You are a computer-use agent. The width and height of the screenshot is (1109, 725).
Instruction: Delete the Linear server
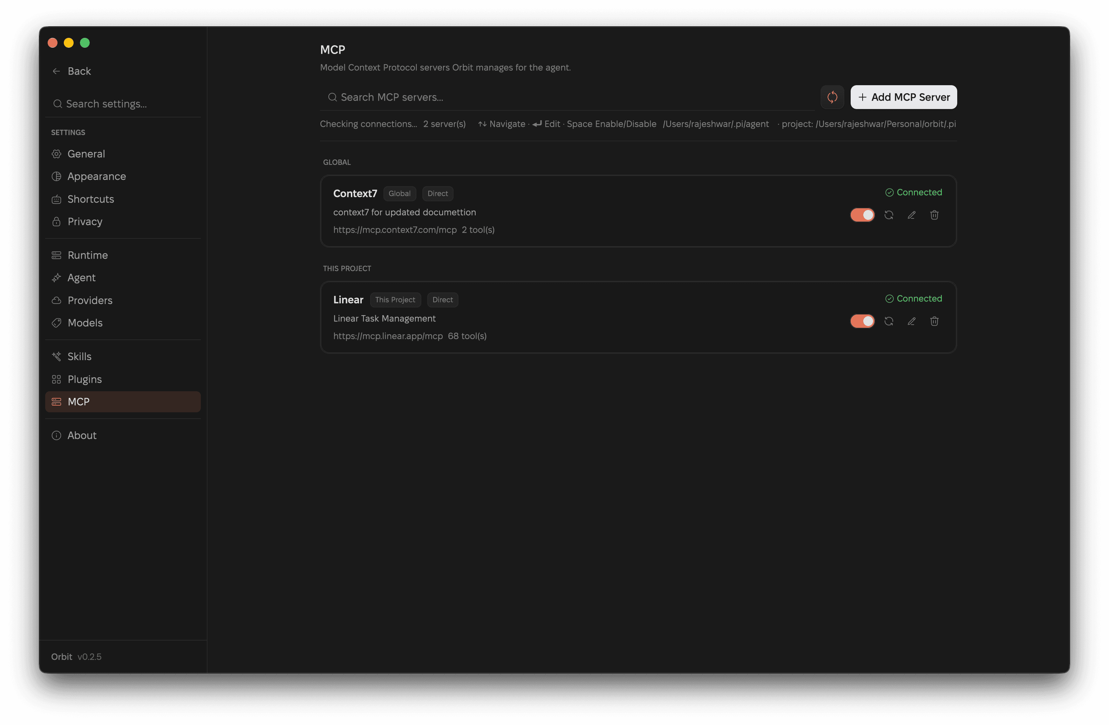pyautogui.click(x=934, y=321)
